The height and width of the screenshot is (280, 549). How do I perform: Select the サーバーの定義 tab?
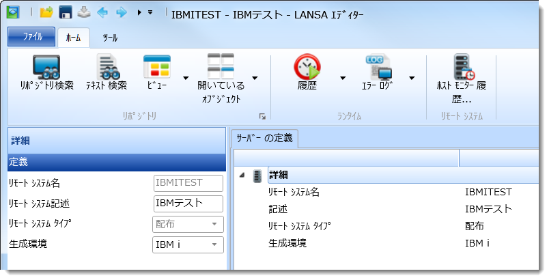point(264,138)
